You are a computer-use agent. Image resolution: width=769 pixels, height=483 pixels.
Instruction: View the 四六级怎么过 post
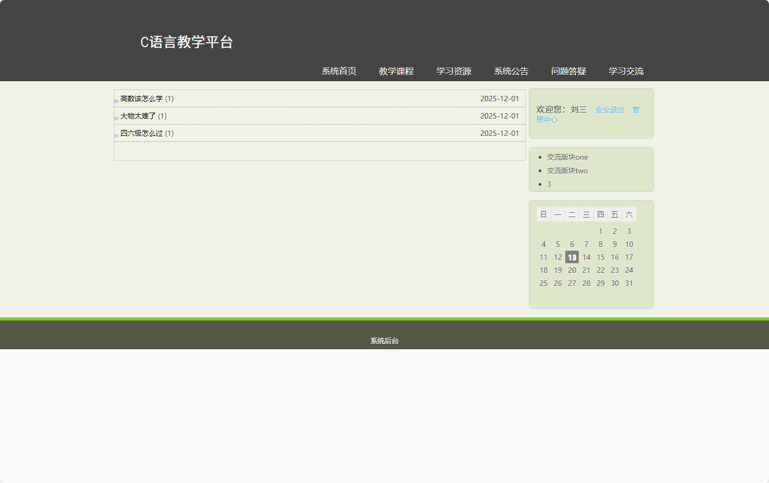[141, 133]
